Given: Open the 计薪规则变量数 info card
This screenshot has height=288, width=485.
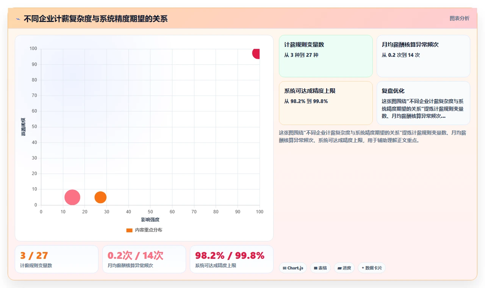Looking at the screenshot, I should [326, 56].
